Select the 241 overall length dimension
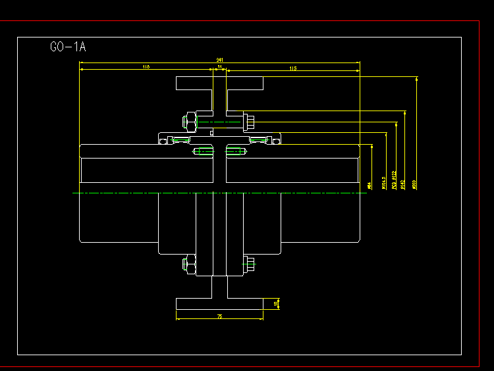The width and height of the screenshot is (494, 371). click(x=219, y=60)
